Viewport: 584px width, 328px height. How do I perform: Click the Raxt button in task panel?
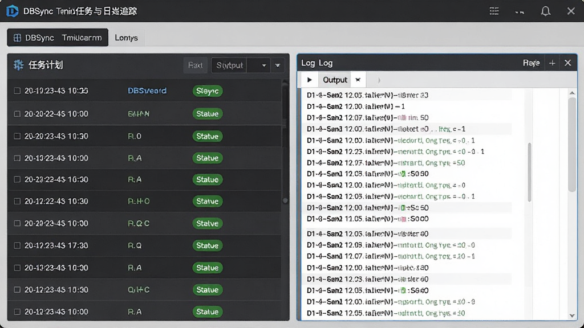tap(195, 65)
